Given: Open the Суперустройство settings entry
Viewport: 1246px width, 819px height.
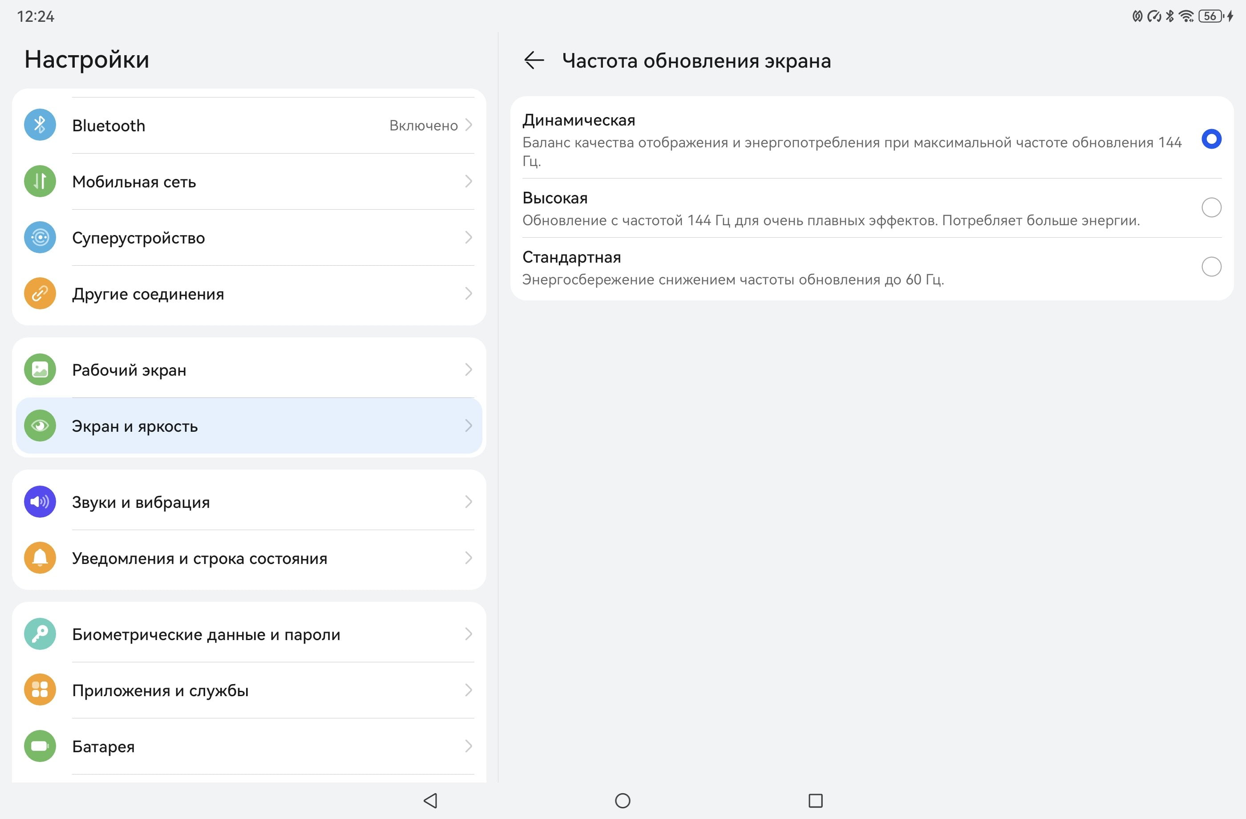Looking at the screenshot, I should tap(249, 237).
